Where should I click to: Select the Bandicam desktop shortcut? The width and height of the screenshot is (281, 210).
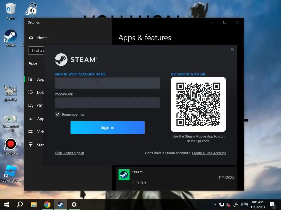point(11,147)
